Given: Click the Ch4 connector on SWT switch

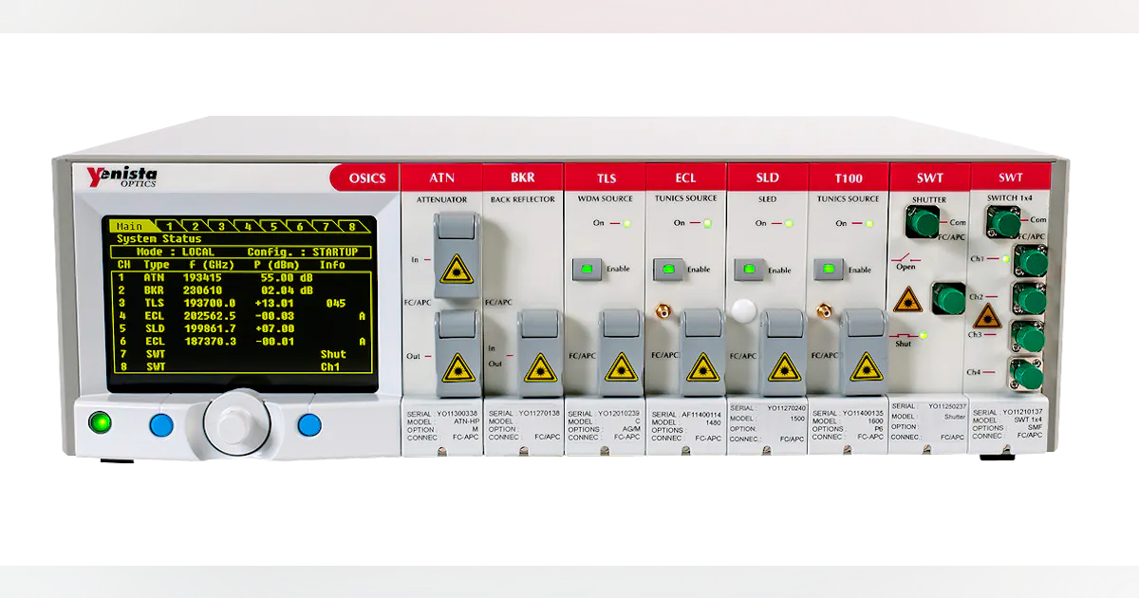Looking at the screenshot, I should [x=1028, y=375].
